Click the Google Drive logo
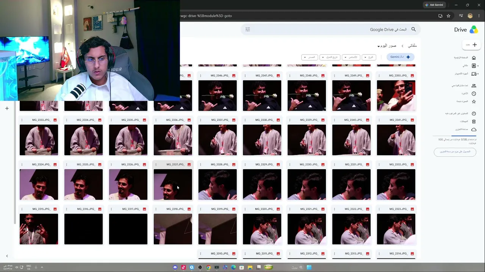485x272 pixels. 474,30
